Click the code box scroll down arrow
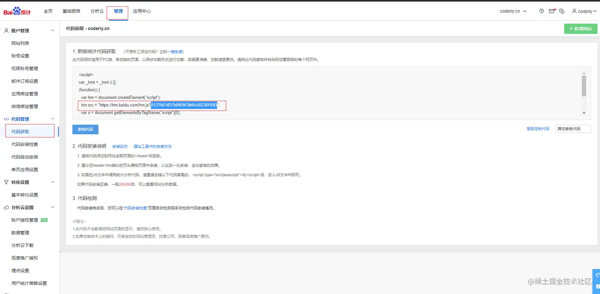 point(584,113)
